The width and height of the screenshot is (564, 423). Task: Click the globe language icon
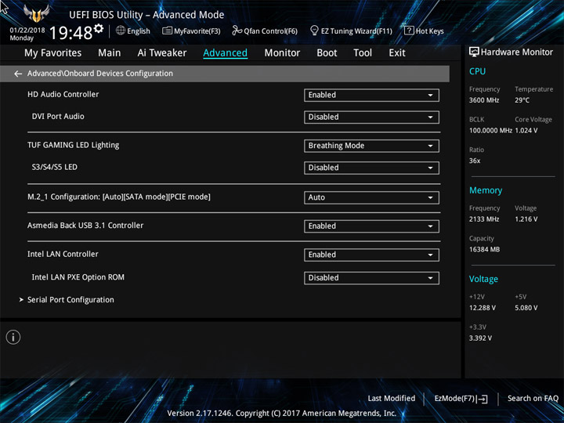click(x=121, y=31)
